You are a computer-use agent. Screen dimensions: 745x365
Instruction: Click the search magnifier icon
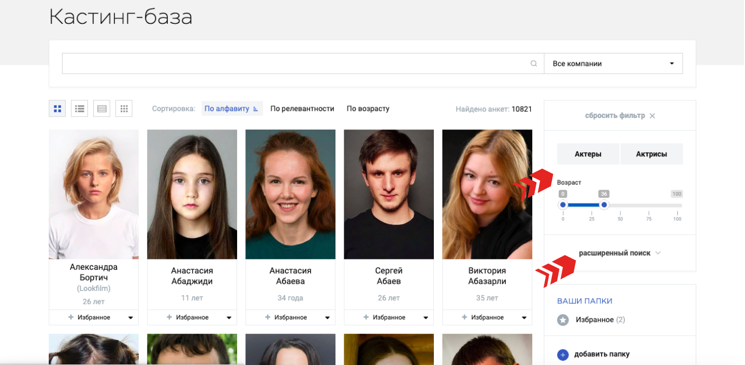click(534, 64)
